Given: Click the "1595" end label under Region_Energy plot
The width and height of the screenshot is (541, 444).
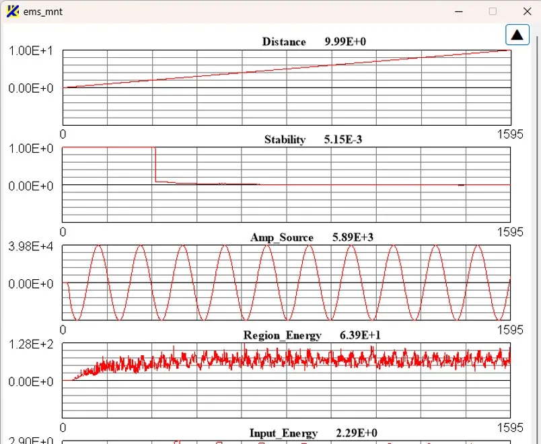Looking at the screenshot, I should click(x=510, y=428).
